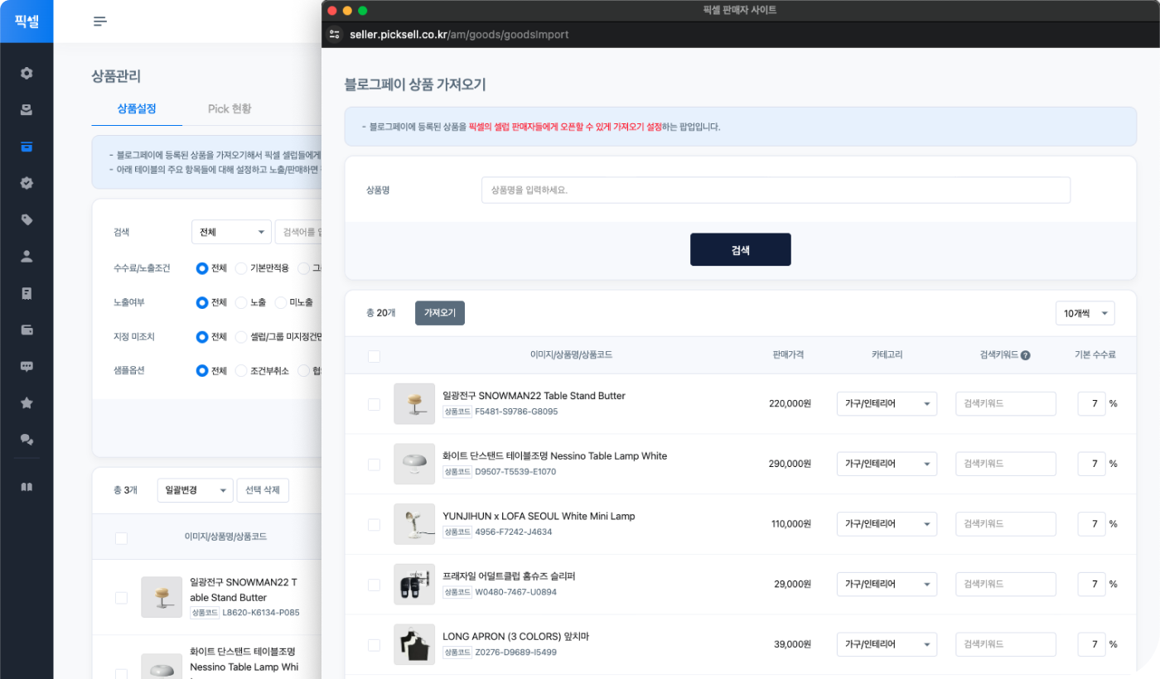Open thumbnail of Nessino Table Lamp White in popup

click(x=414, y=464)
